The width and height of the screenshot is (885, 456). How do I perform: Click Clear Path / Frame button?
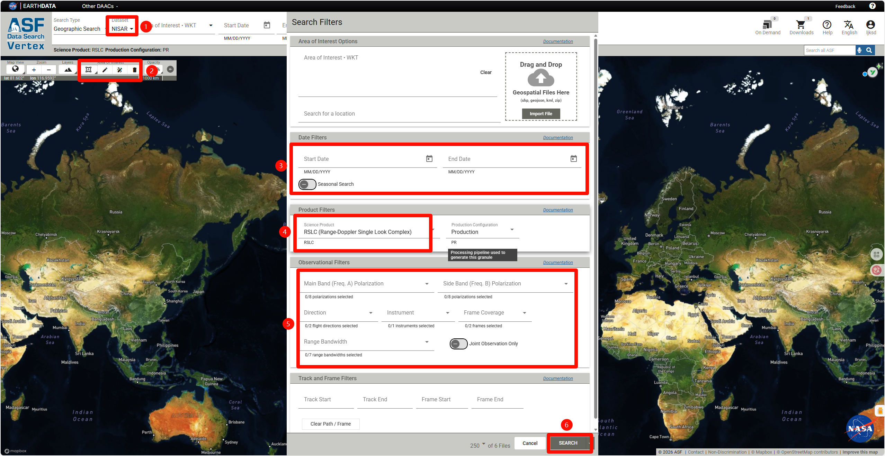(330, 424)
